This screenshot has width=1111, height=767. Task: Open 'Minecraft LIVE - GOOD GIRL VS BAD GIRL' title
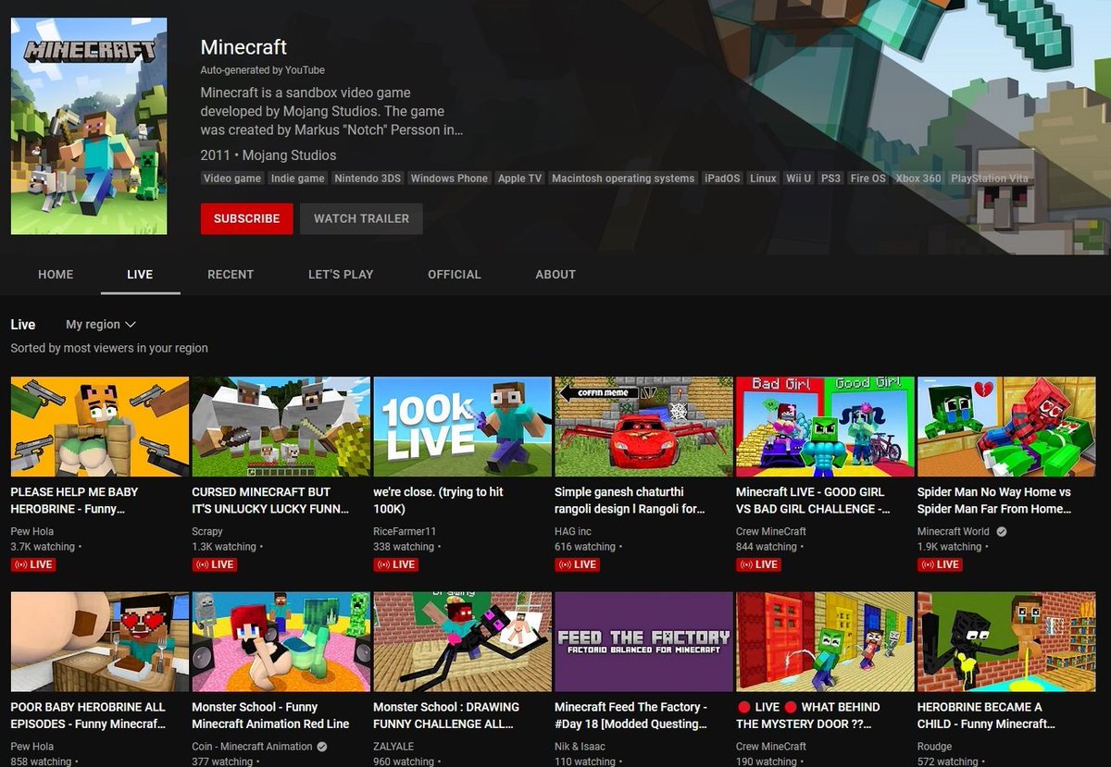coord(813,501)
